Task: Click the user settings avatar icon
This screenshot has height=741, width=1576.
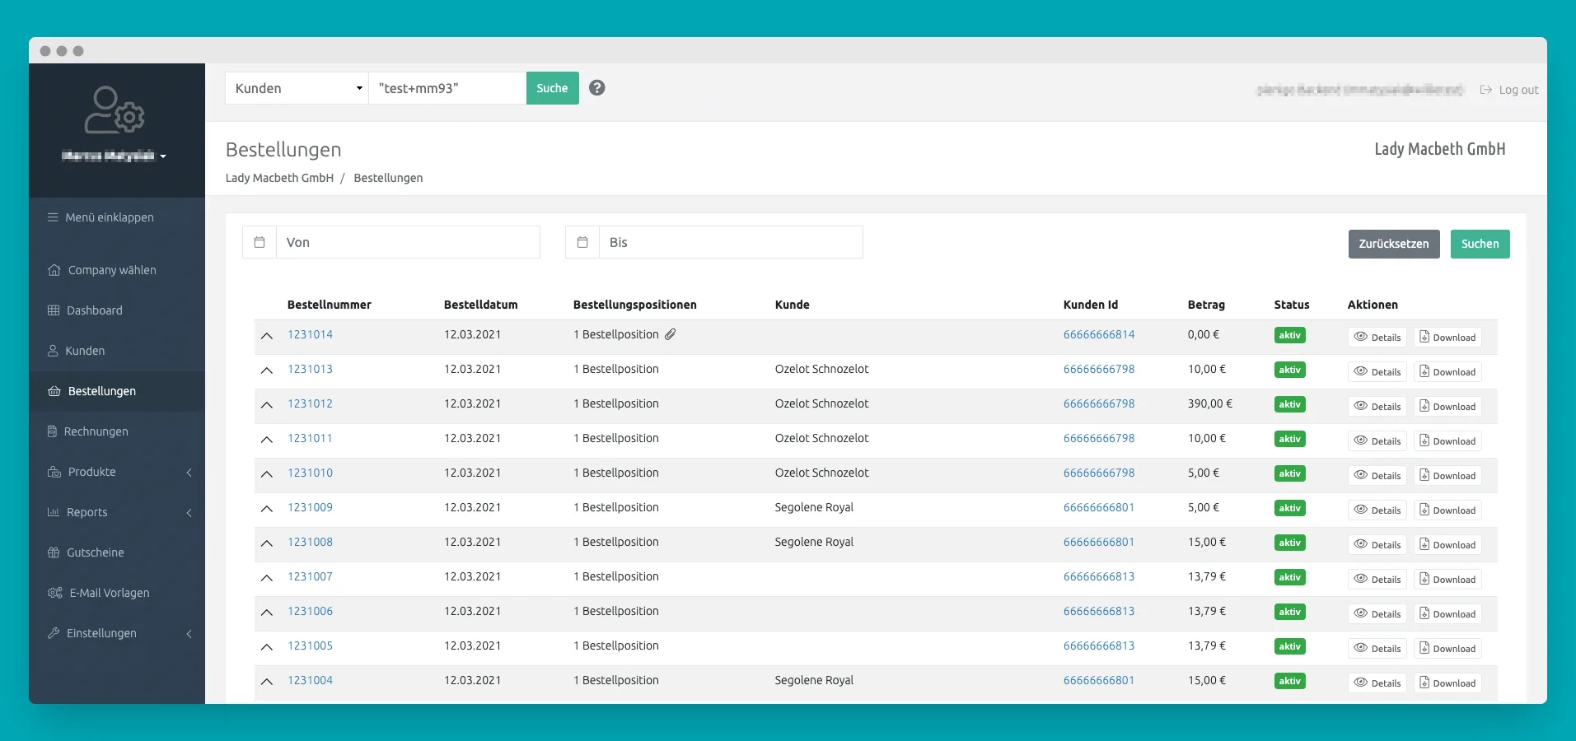Action: pyautogui.click(x=115, y=110)
